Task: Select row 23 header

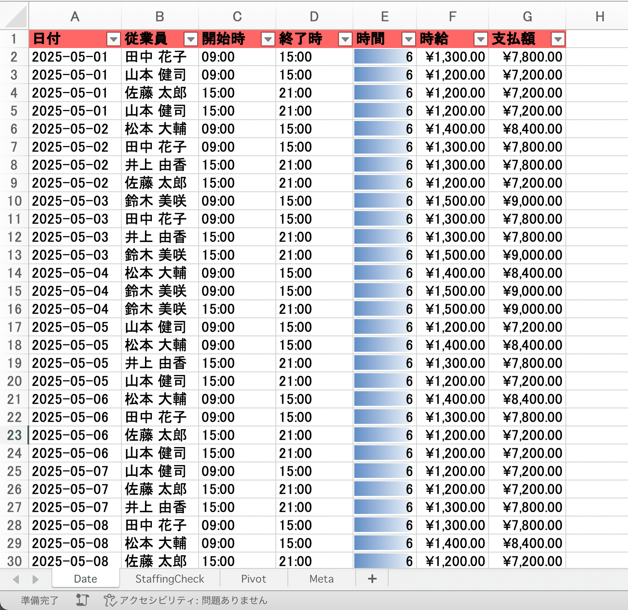Action: 14,435
